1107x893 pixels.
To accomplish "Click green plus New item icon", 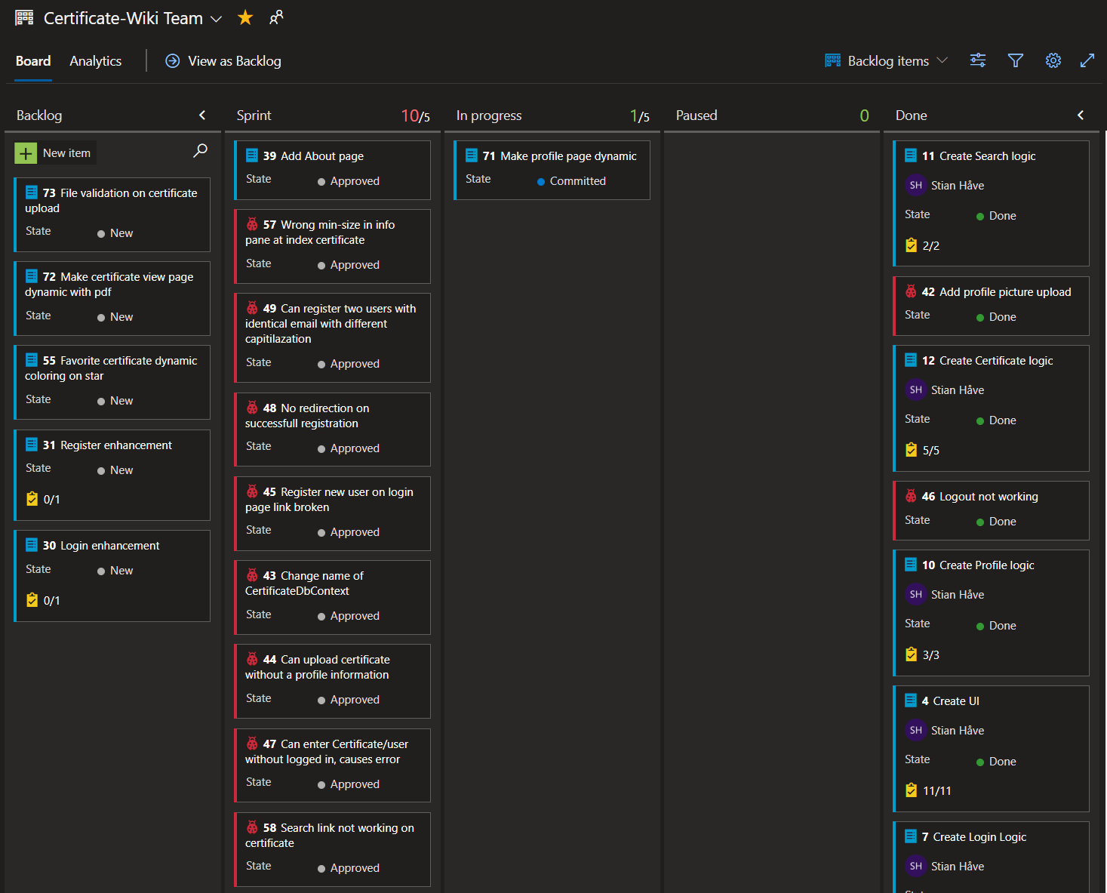I will [x=26, y=153].
